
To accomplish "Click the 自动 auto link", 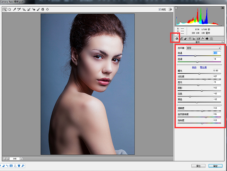I will pos(194,67).
